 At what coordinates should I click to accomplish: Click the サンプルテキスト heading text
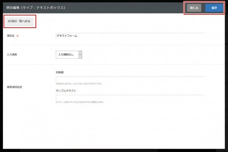point(66,91)
